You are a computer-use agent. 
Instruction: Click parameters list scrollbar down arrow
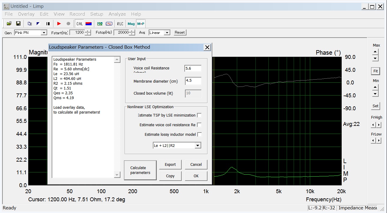pyautogui.click(x=117, y=175)
